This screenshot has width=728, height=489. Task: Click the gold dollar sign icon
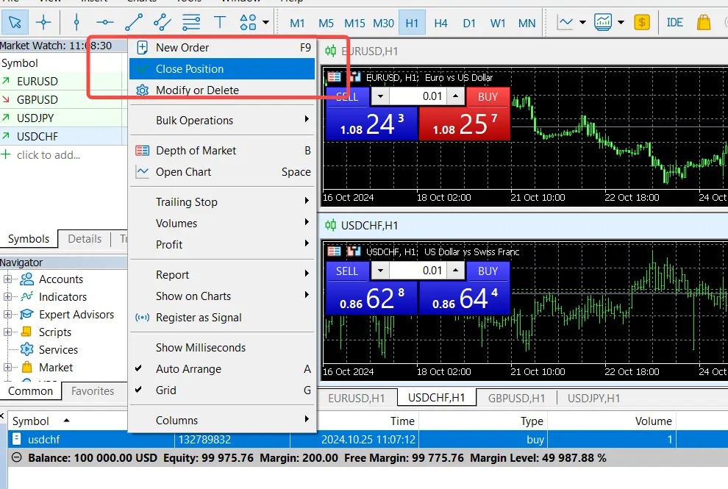(x=642, y=22)
